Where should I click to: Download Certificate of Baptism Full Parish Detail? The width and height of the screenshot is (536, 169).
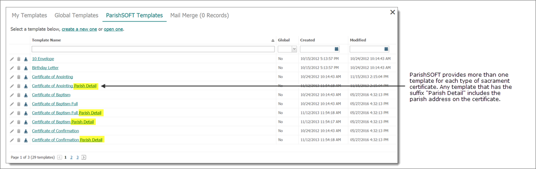25,113
